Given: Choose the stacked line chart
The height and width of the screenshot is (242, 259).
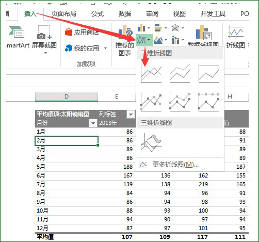Looking at the screenshot, I should coord(180,73).
